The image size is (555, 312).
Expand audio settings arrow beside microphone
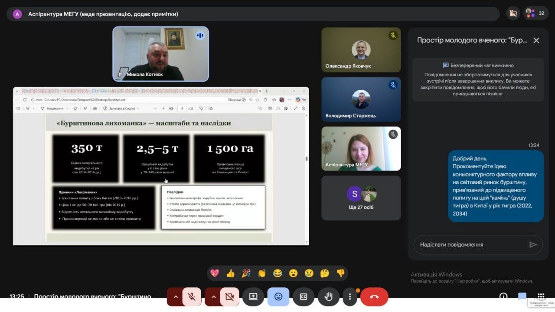point(175,297)
